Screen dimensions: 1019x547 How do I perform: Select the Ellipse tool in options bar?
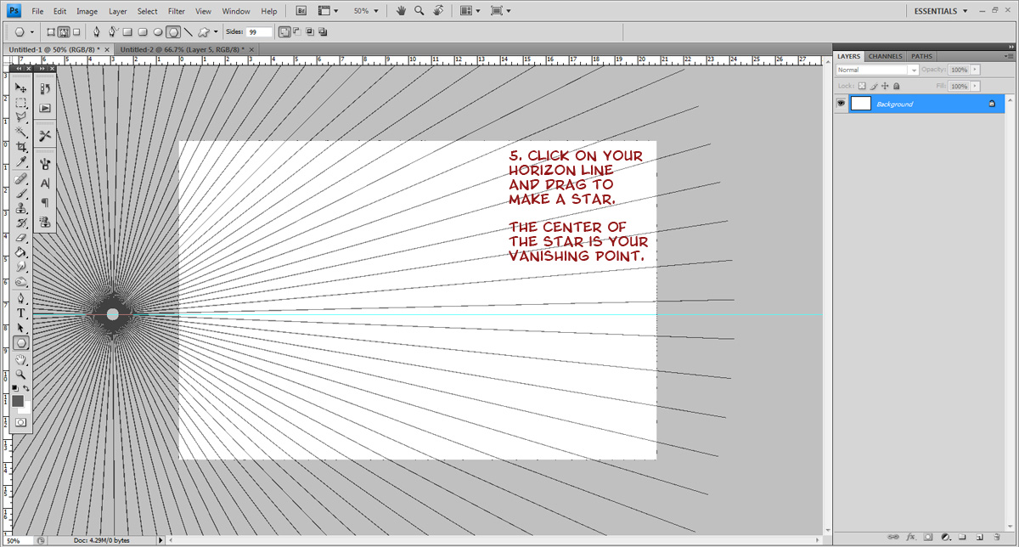157,31
